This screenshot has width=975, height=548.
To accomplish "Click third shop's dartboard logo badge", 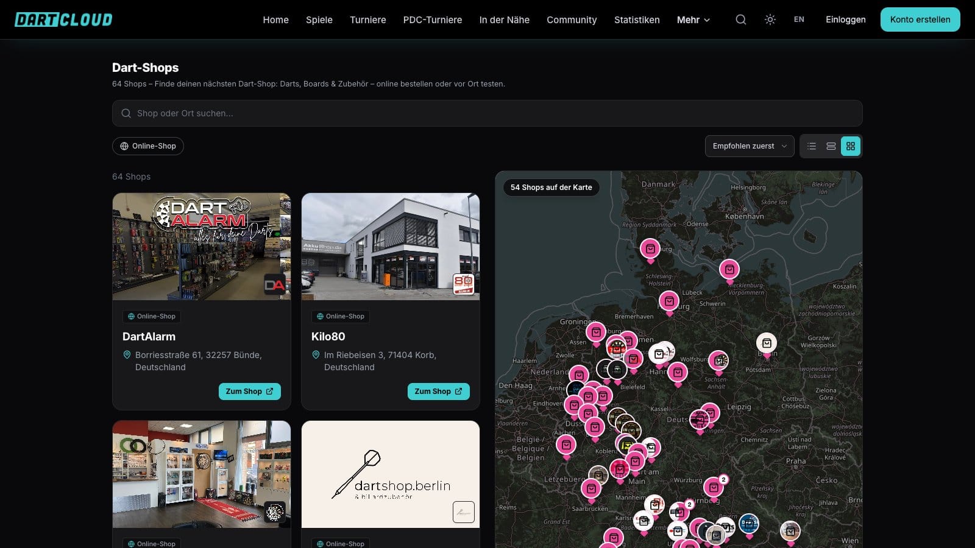I will coord(275,512).
